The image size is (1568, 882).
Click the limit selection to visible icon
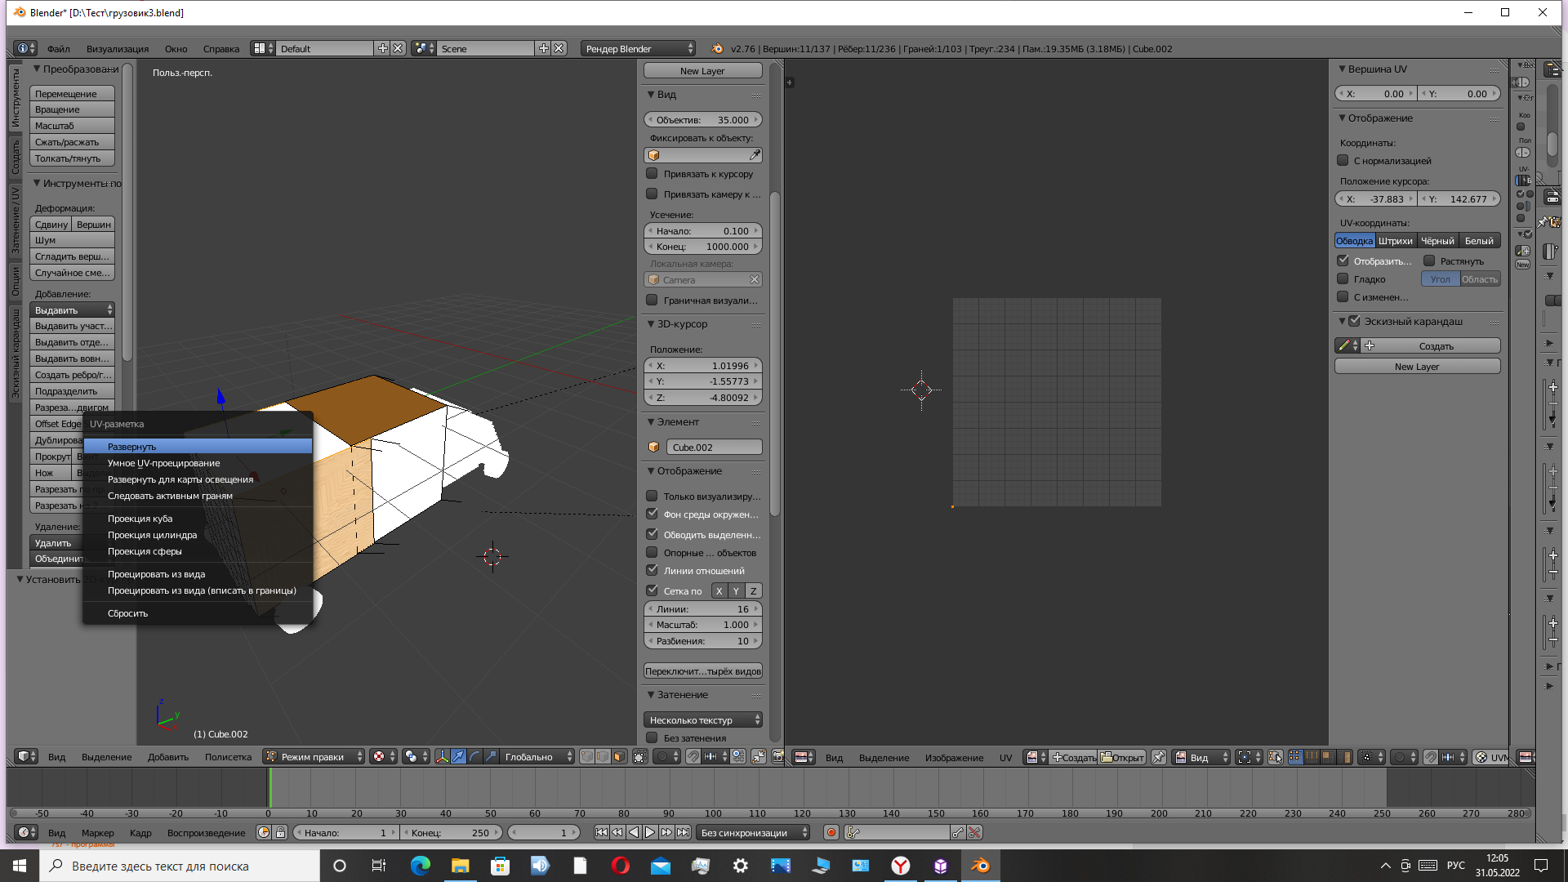point(639,757)
